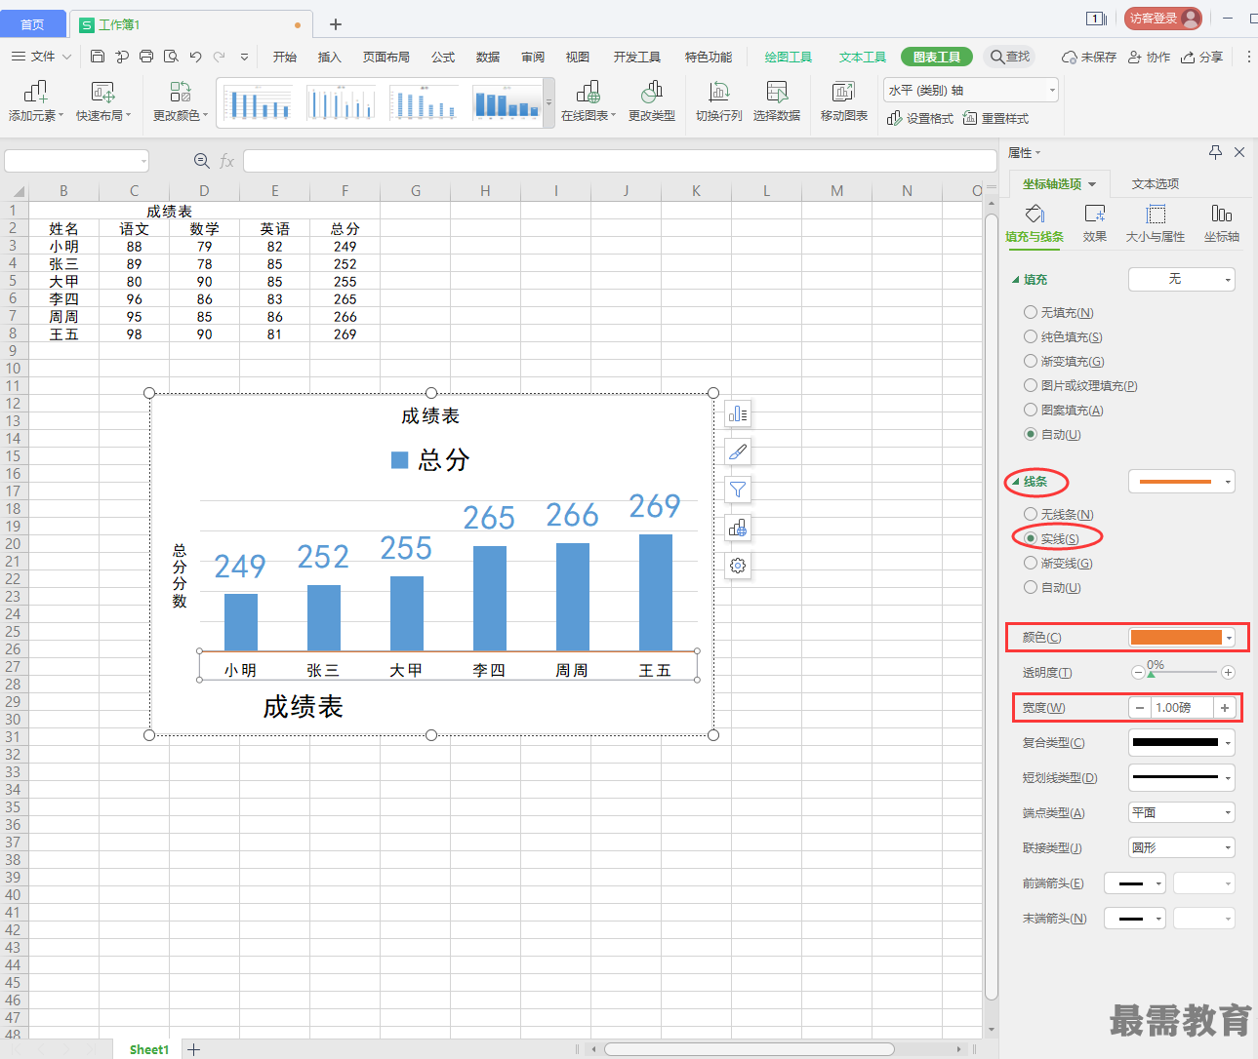This screenshot has height=1059, width=1258.
Task: Open 更改颜色 change color tool
Action: tap(181, 101)
